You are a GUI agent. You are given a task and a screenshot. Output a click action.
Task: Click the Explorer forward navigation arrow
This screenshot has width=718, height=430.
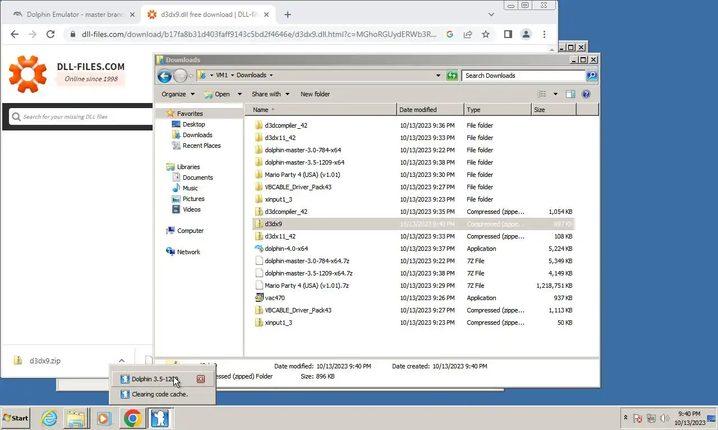pos(180,76)
